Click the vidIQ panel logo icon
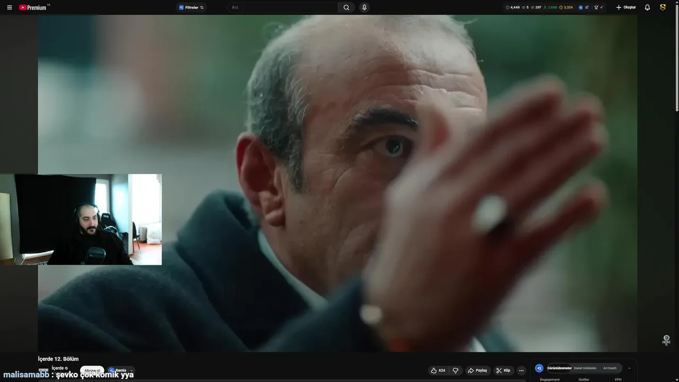Viewport: 679px width, 382px height. (x=539, y=368)
